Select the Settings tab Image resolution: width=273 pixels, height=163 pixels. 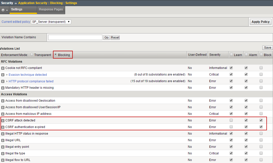pyautogui.click(x=17, y=9)
